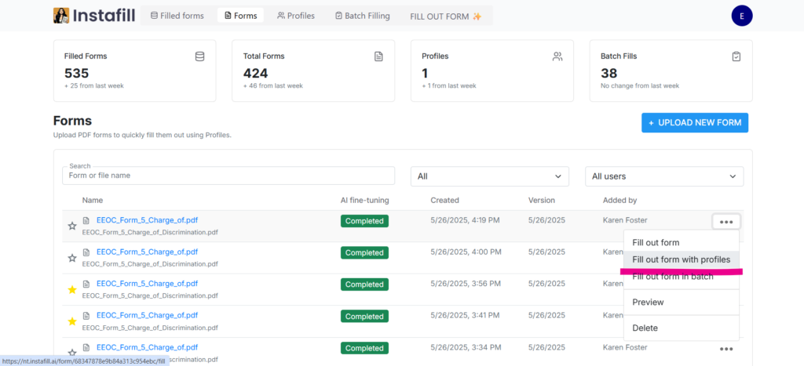Click FILL OUT FORM in navigation
The width and height of the screenshot is (804, 366).
click(x=446, y=16)
